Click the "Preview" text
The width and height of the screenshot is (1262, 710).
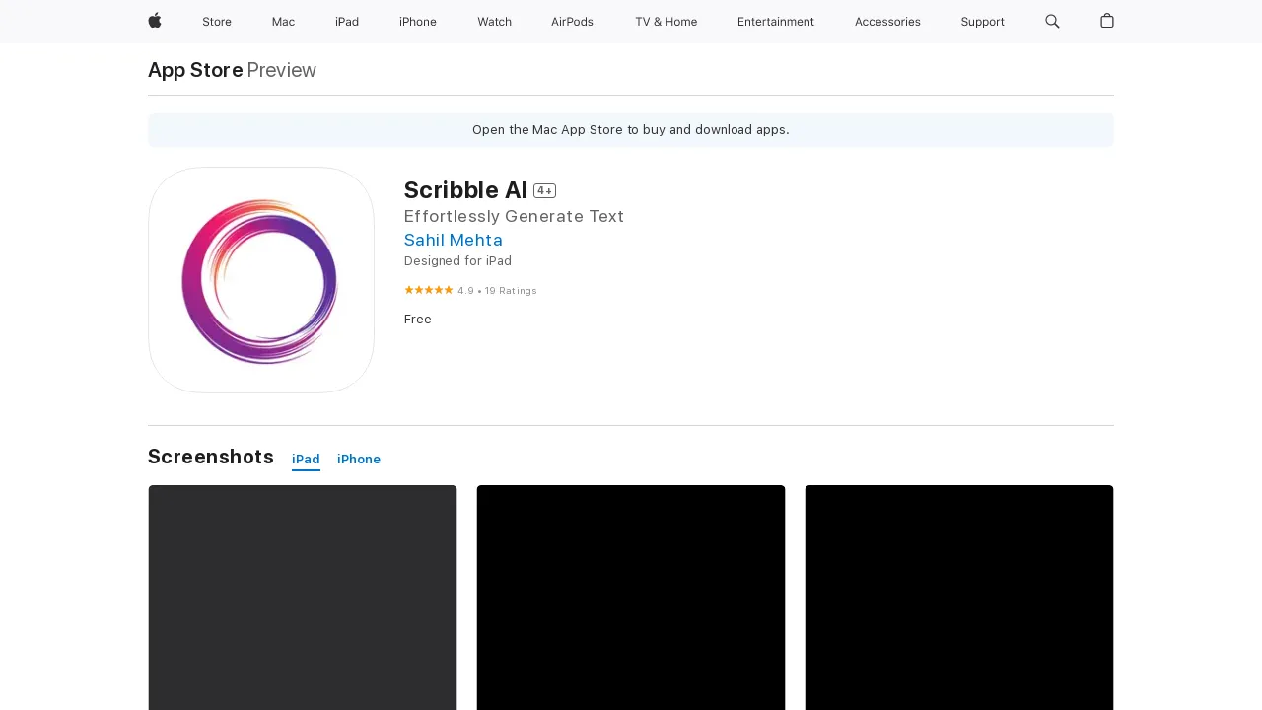[282, 70]
